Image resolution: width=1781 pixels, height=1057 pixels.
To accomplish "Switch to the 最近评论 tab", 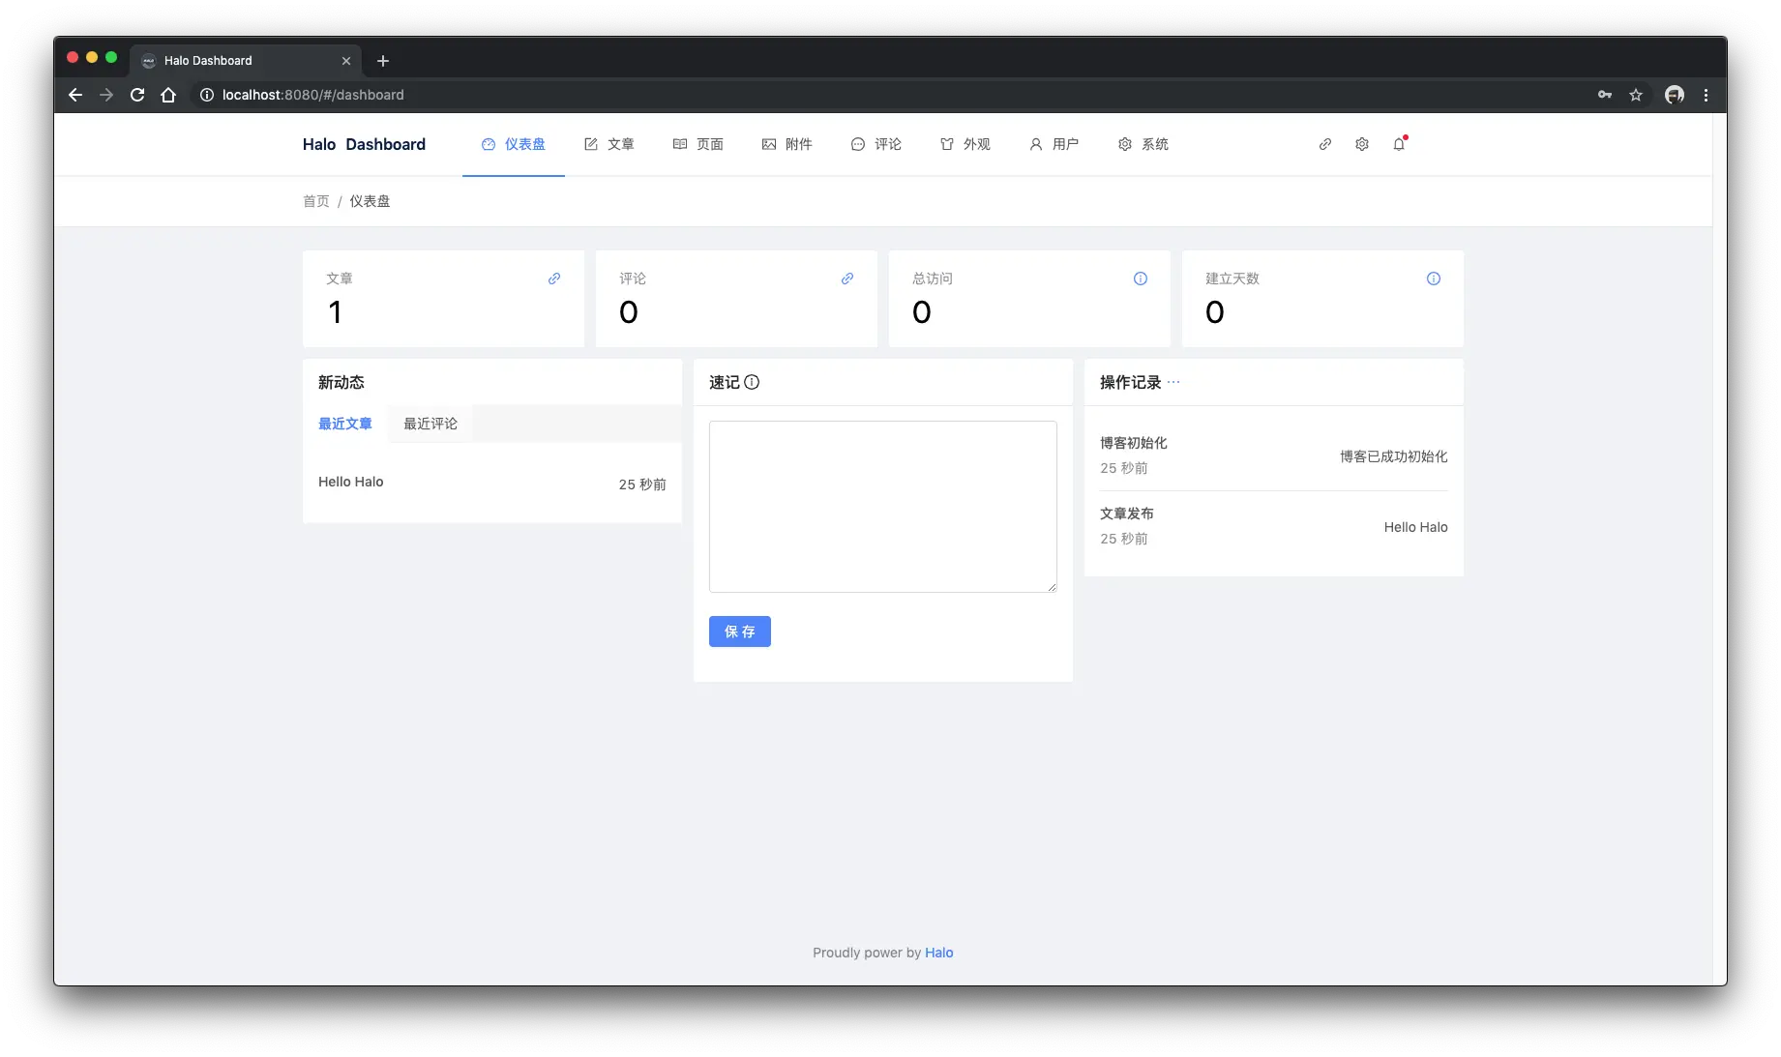I will [430, 424].
